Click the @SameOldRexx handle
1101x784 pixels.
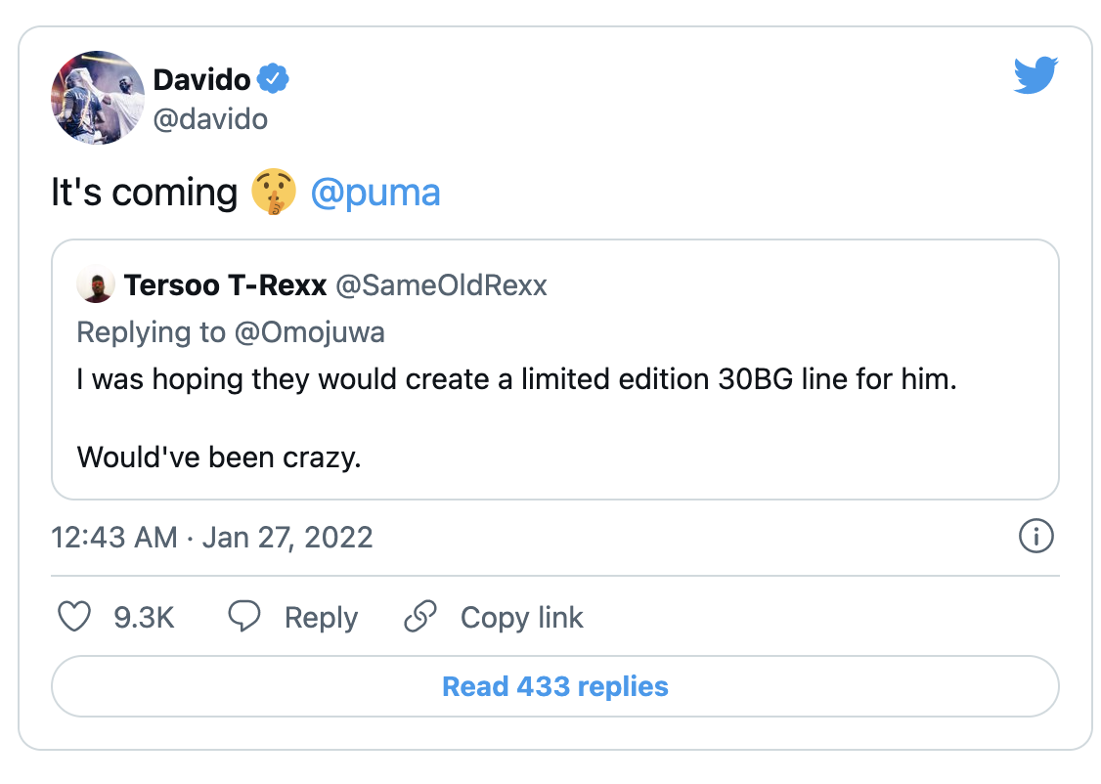click(441, 285)
